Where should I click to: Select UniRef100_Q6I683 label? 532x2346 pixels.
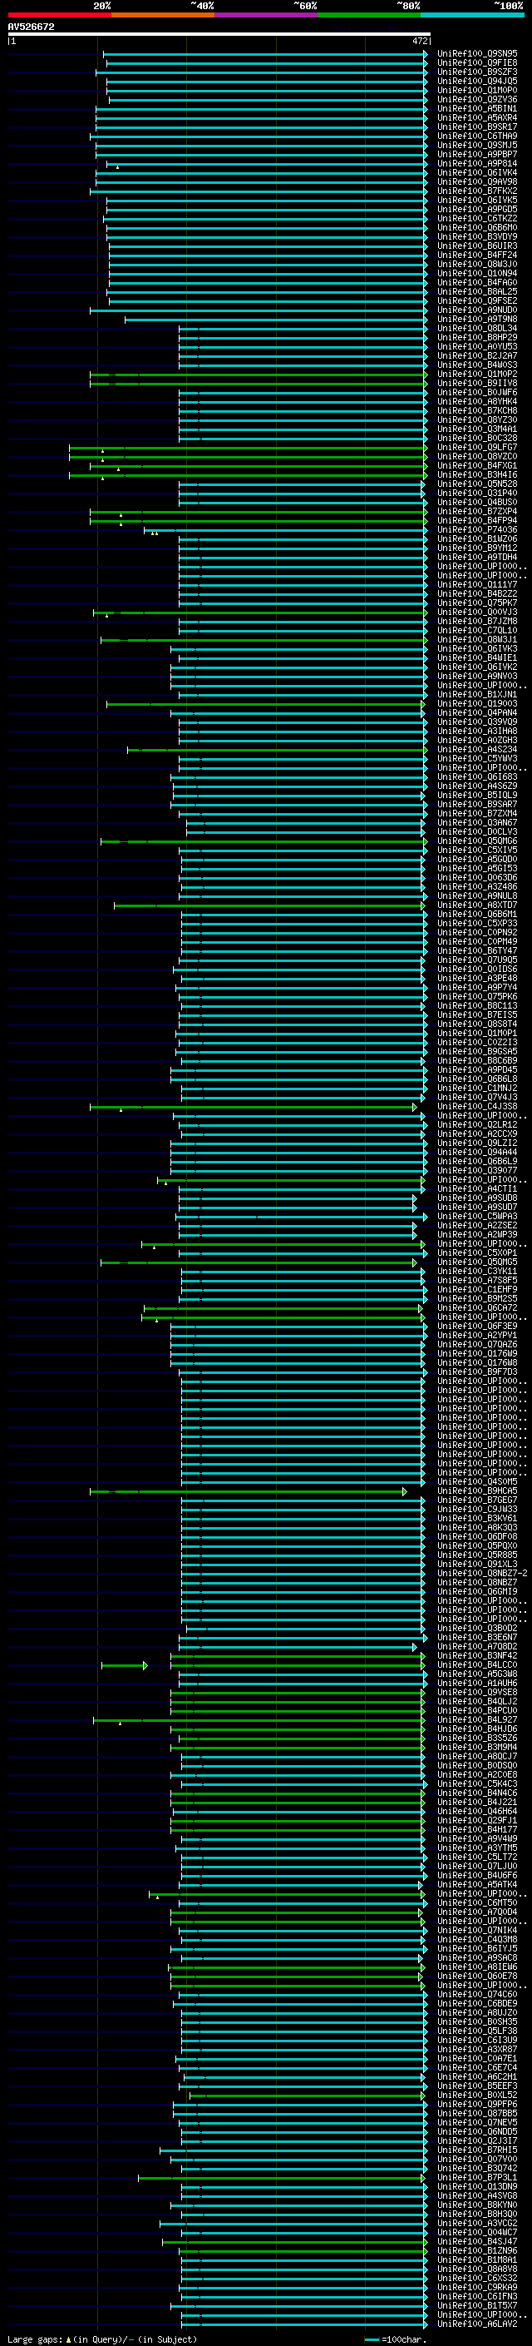coord(477,776)
